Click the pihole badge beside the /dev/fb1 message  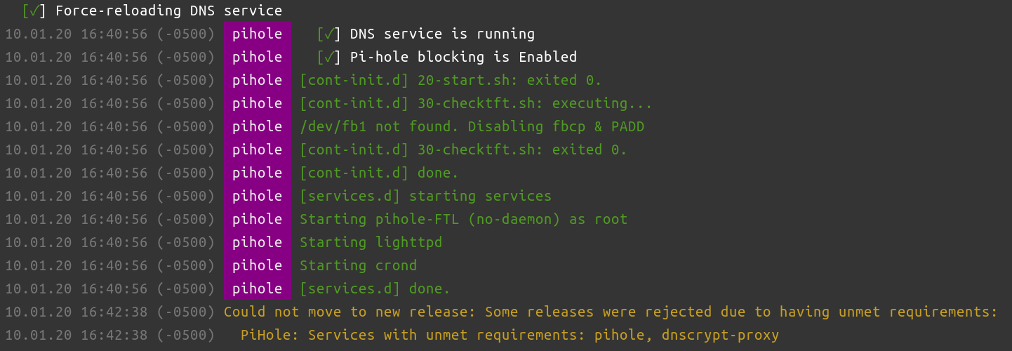pyautogui.click(x=258, y=126)
